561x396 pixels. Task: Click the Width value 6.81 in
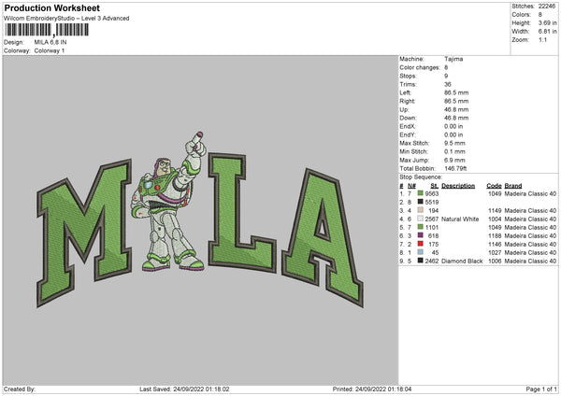547,32
